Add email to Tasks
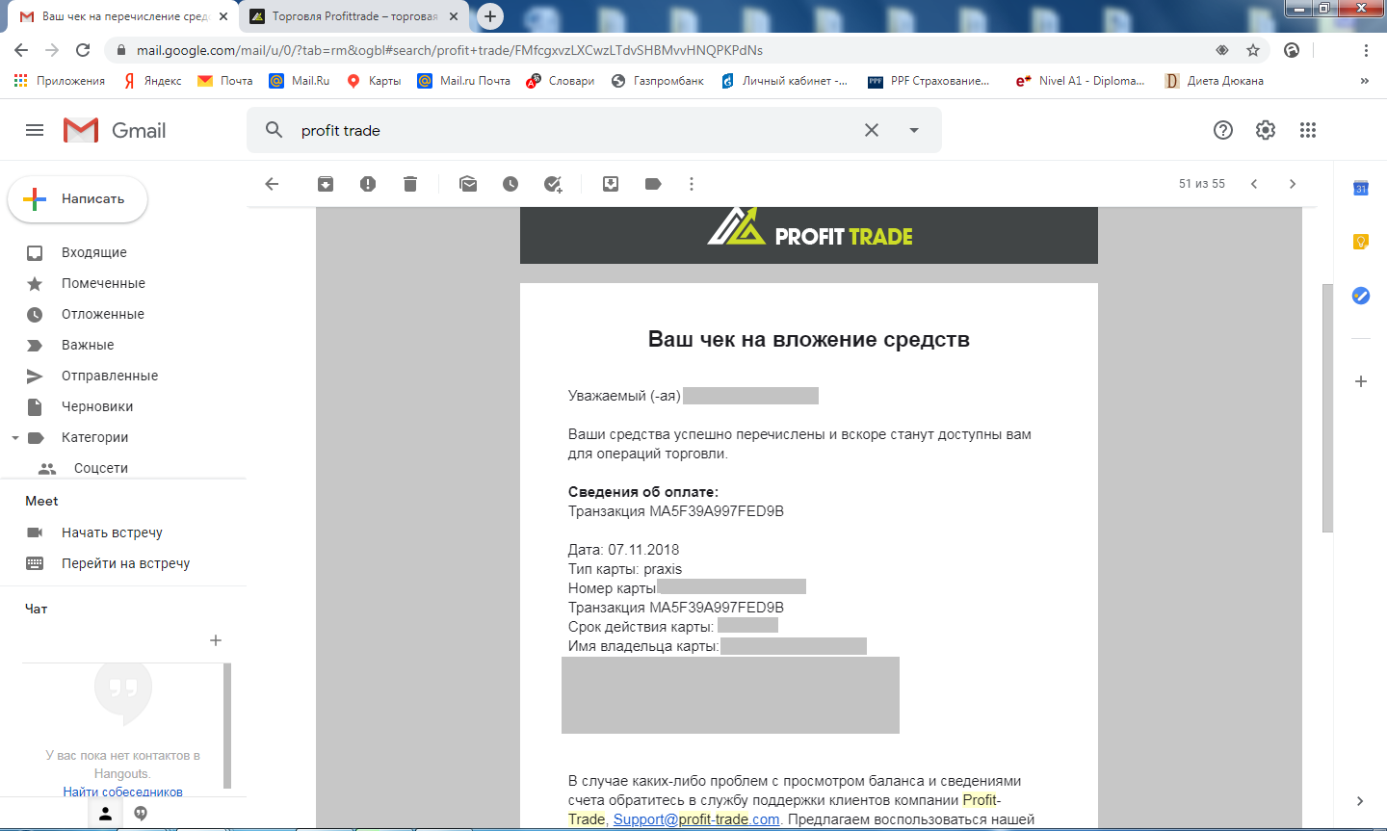Screen dimensions: 1387x831 (553, 184)
